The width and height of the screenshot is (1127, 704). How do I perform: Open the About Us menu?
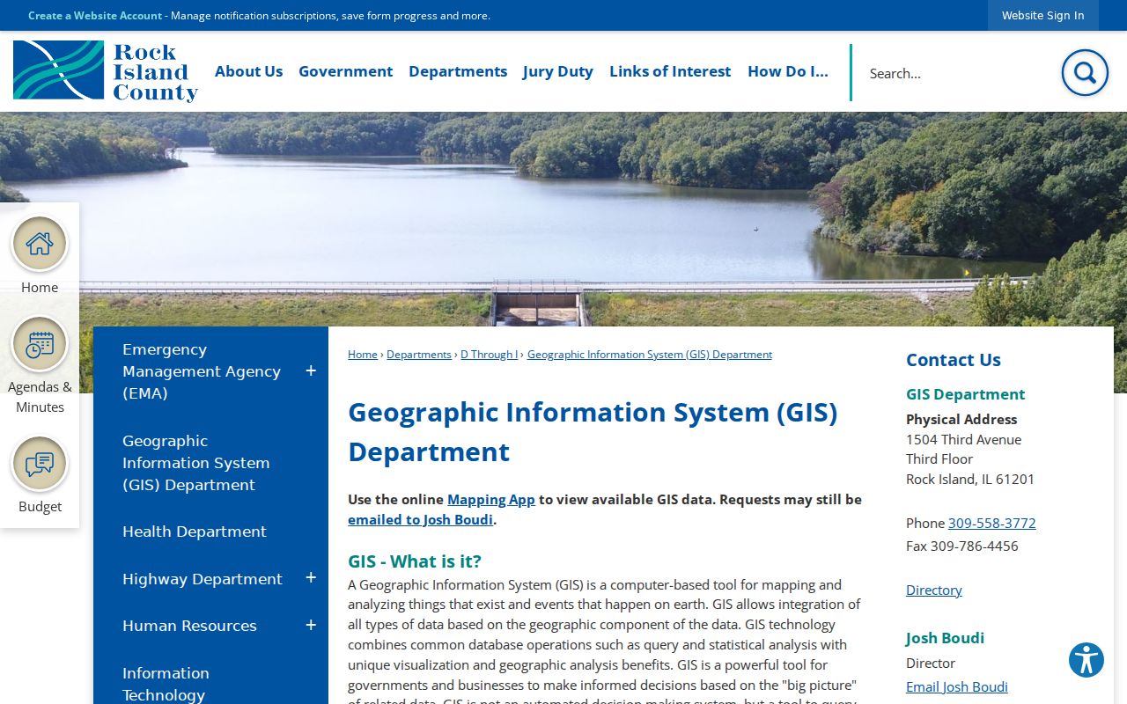coord(248,71)
